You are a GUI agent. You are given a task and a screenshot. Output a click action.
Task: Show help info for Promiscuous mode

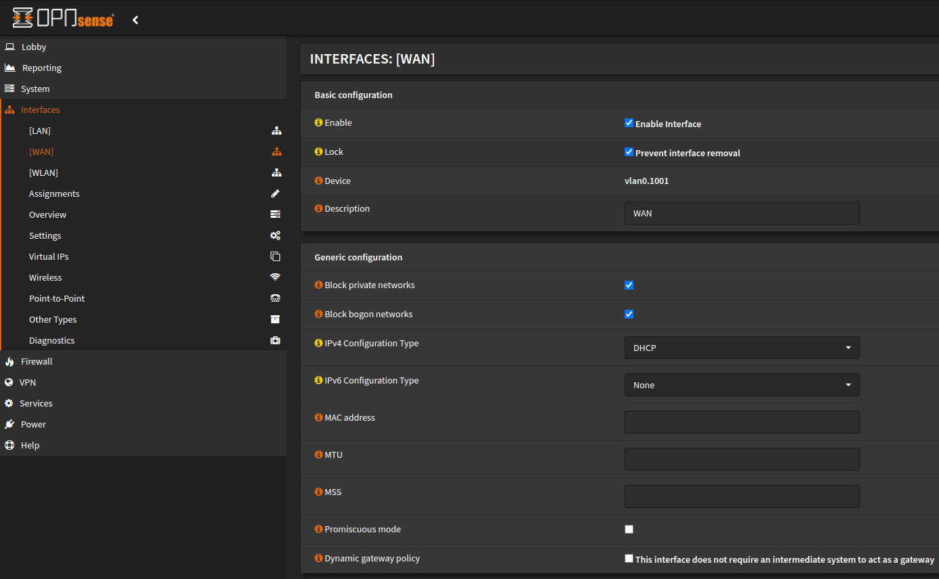[318, 529]
